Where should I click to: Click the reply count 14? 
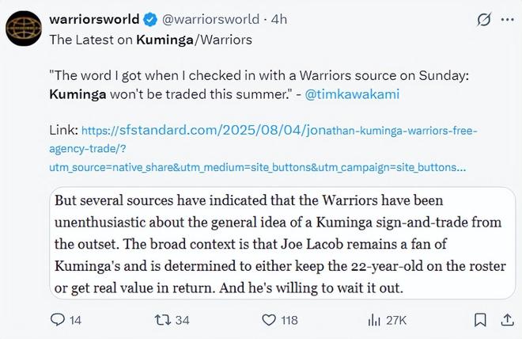(75, 320)
